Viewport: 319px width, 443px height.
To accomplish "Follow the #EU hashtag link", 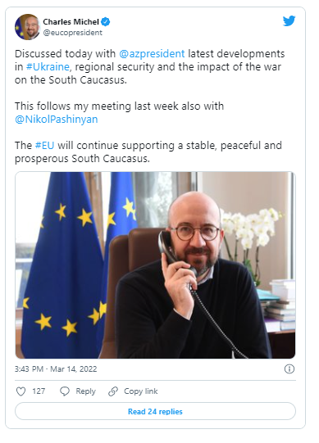I will (x=44, y=146).
